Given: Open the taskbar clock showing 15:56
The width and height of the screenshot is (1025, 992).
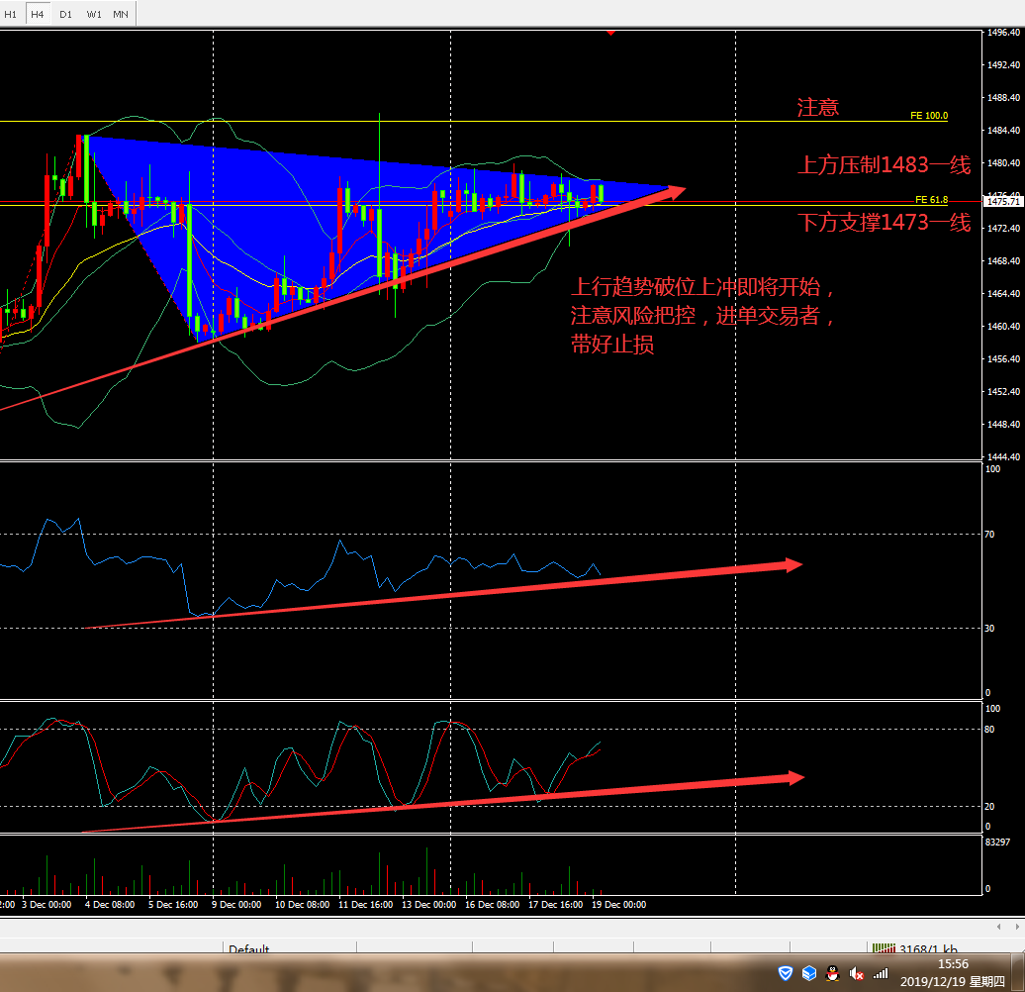Looking at the screenshot, I should [953, 964].
